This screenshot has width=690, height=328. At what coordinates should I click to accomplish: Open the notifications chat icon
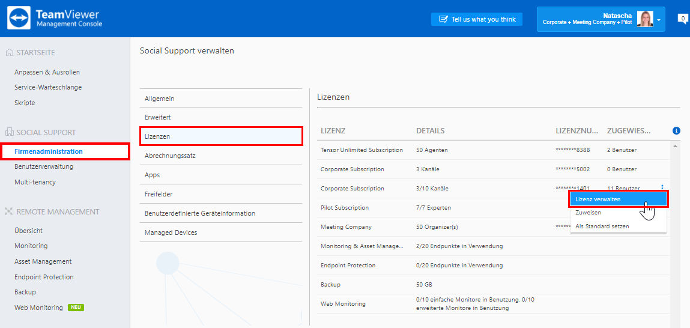coord(683,19)
